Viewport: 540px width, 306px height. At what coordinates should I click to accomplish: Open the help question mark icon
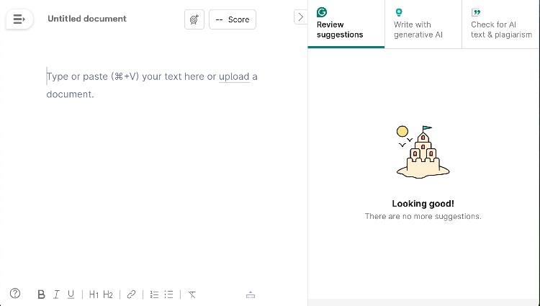pos(15,293)
